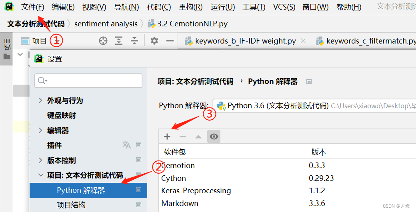Open the 帮助(H) menu
Image resolution: width=416 pixels, height=212 pixels.
click(x=349, y=7)
